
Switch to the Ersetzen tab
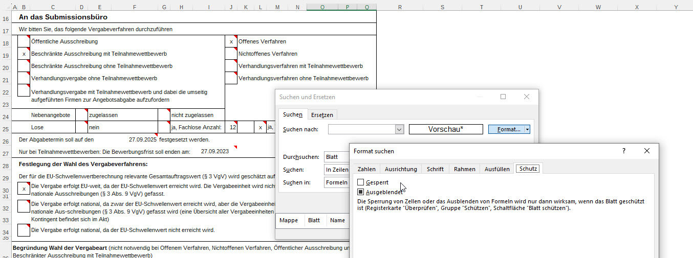[322, 115]
